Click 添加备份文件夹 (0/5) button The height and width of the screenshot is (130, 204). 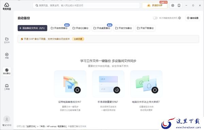(32, 28)
